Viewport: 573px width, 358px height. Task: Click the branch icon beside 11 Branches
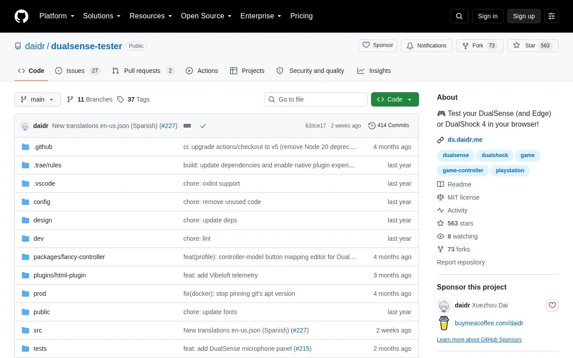tap(70, 99)
